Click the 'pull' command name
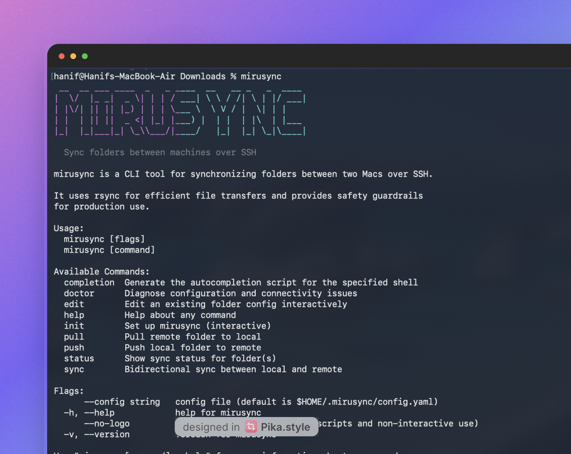 [74, 337]
